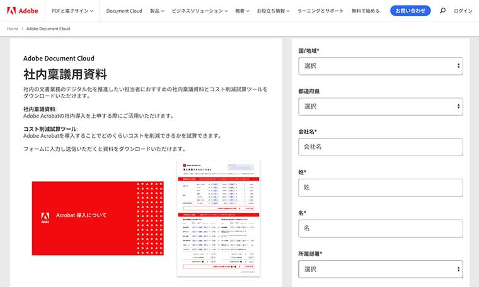This screenshot has width=479, height=287.
Task: Open the search magnifier icon
Action: click(x=442, y=11)
